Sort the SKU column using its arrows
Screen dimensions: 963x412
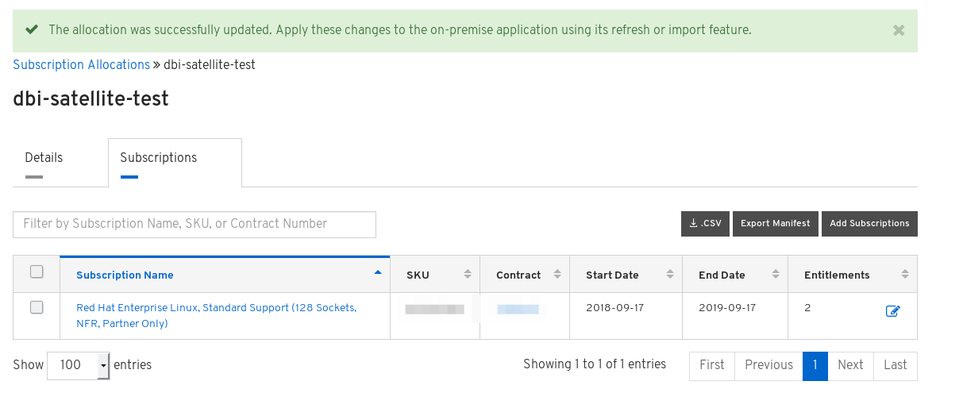468,275
